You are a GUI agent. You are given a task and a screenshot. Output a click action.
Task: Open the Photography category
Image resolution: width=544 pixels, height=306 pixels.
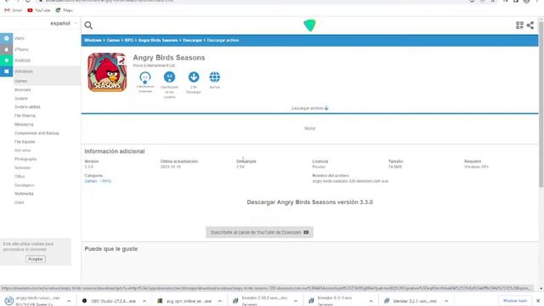[x=25, y=159]
